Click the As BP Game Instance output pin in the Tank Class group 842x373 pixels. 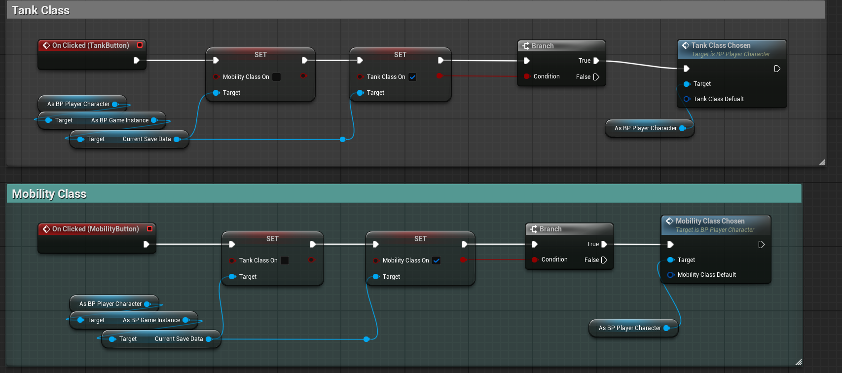point(154,120)
